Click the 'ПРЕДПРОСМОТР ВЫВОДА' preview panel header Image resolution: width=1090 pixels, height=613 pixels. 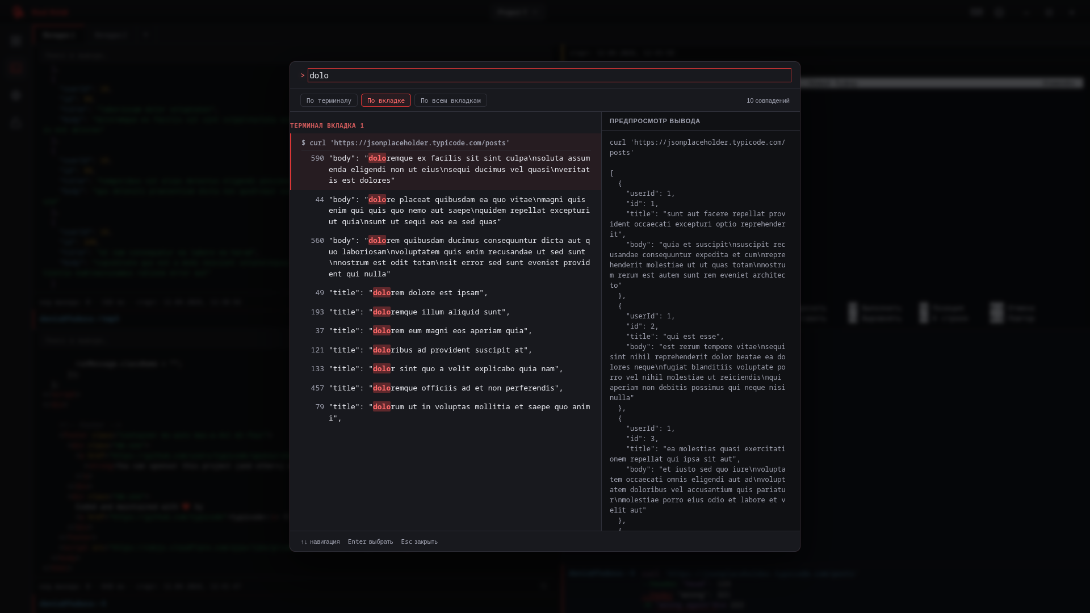[655, 121]
